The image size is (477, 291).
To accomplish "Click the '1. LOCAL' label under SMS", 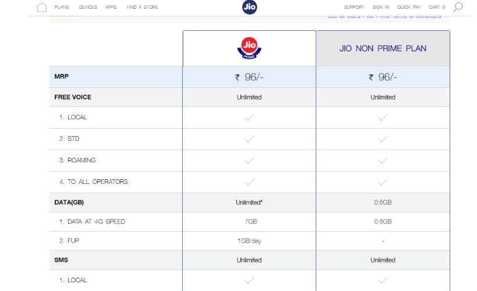I will 73,280.
